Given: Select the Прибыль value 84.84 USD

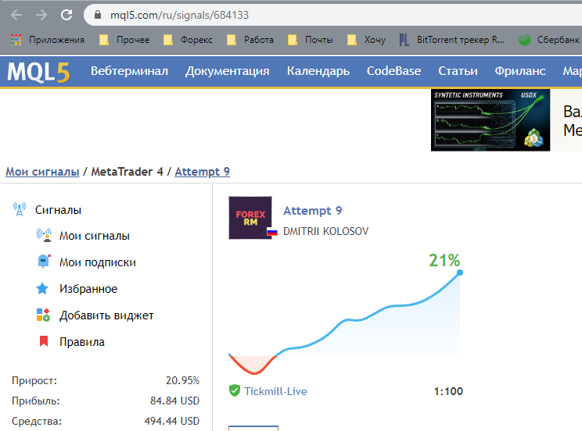Looking at the screenshot, I should (174, 401).
